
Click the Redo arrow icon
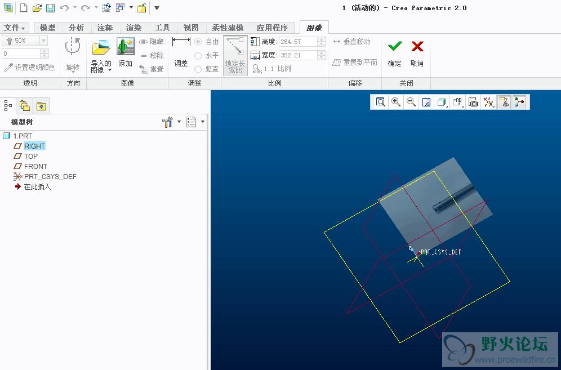(85, 7)
